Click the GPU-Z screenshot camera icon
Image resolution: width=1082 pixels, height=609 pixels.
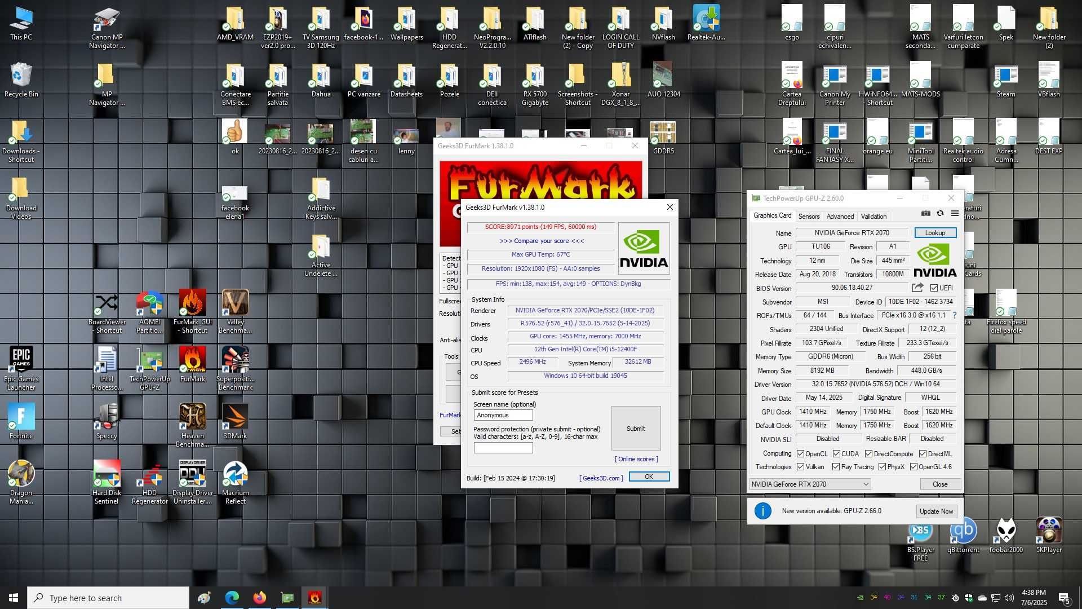[x=925, y=214]
